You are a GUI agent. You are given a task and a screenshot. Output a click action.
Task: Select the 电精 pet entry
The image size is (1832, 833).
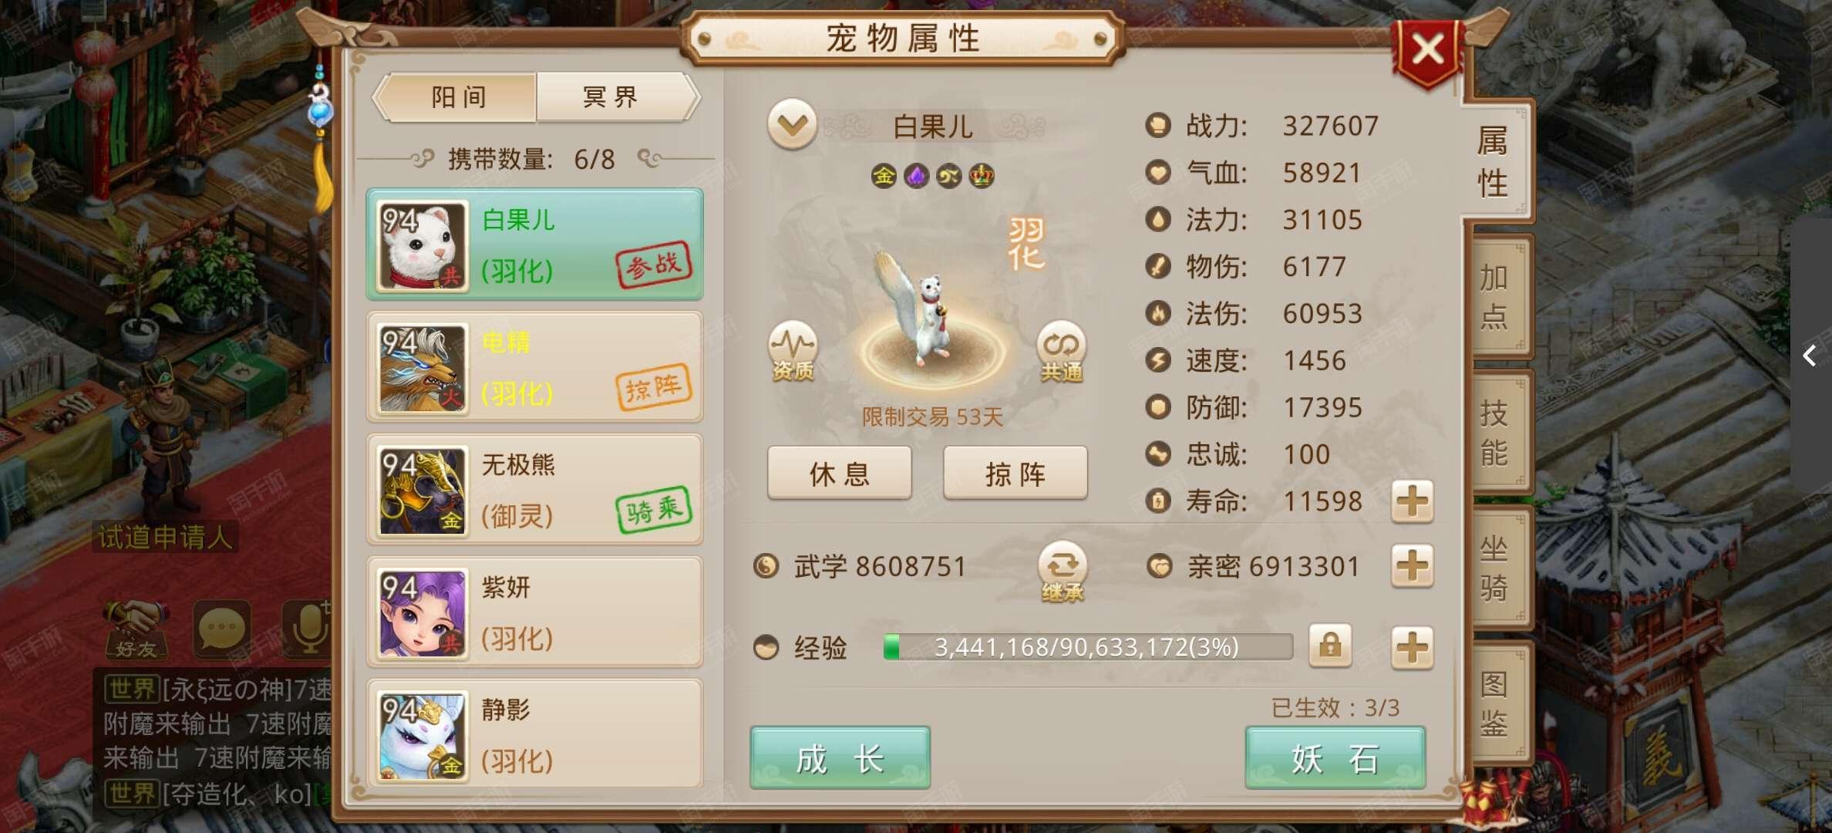(x=535, y=367)
